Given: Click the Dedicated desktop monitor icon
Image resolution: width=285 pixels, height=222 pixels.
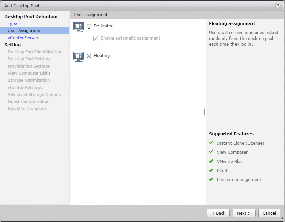Looking at the screenshot, I should click(79, 27).
